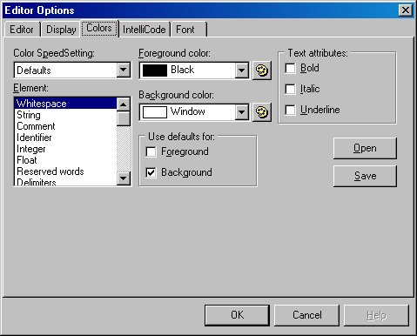Select Whitespace in the Element list
The width and height of the screenshot is (417, 336).
tap(65, 104)
